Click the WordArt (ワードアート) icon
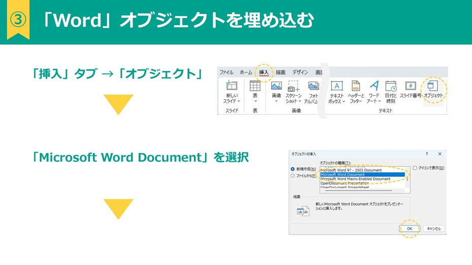Screen dimensions: 472x265 tap(374, 86)
